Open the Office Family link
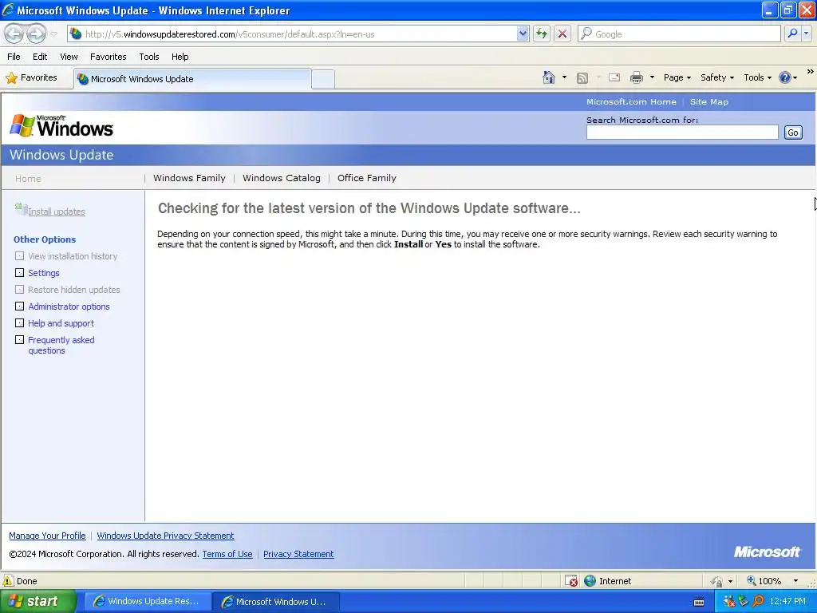Image resolution: width=817 pixels, height=613 pixels. point(367,178)
